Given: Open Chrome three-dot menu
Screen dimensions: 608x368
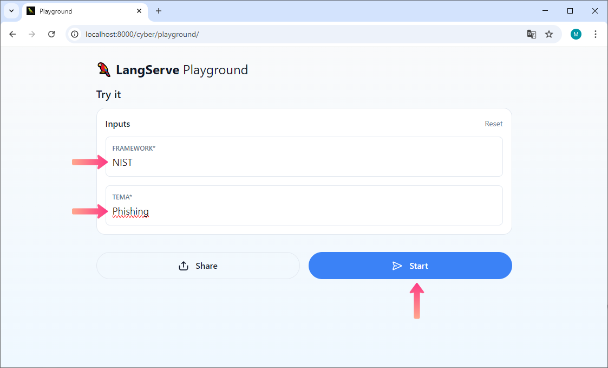Looking at the screenshot, I should tap(595, 34).
